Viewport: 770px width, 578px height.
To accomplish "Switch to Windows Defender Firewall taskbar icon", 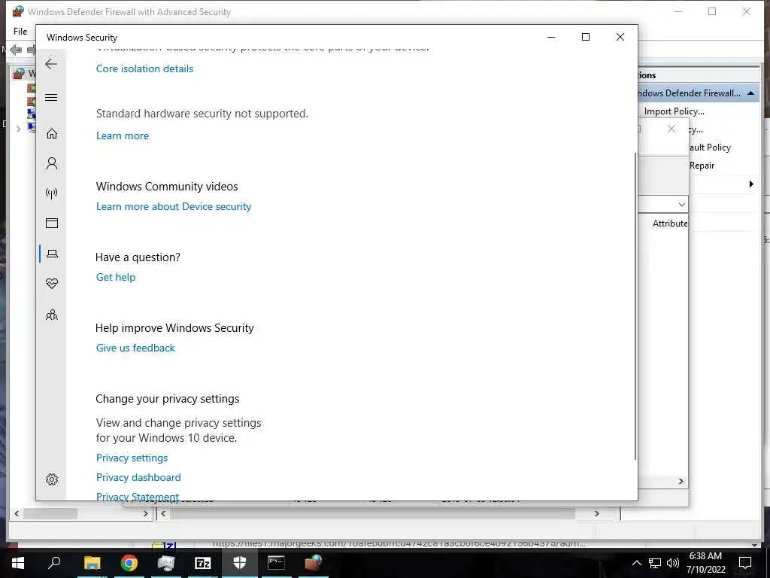I will click(313, 562).
